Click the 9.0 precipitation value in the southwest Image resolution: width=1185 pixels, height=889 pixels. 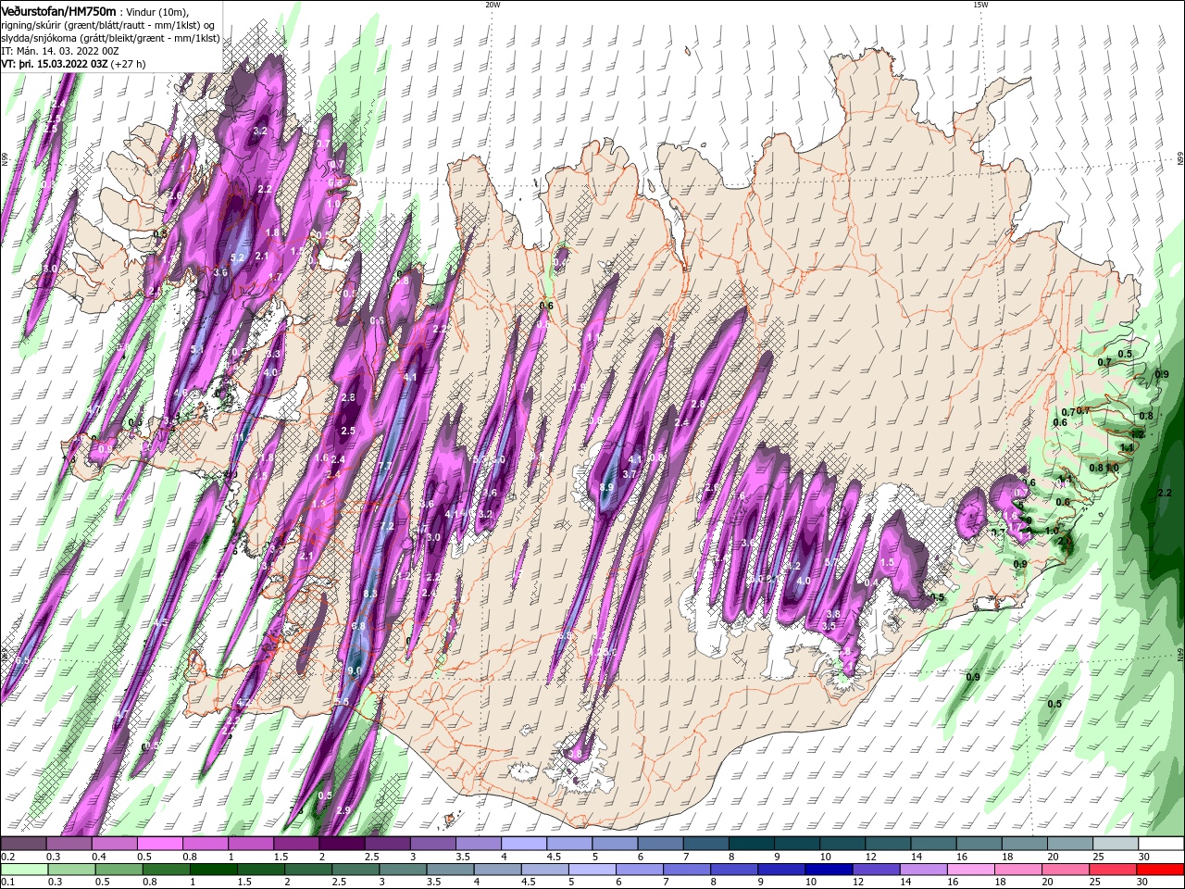point(355,670)
